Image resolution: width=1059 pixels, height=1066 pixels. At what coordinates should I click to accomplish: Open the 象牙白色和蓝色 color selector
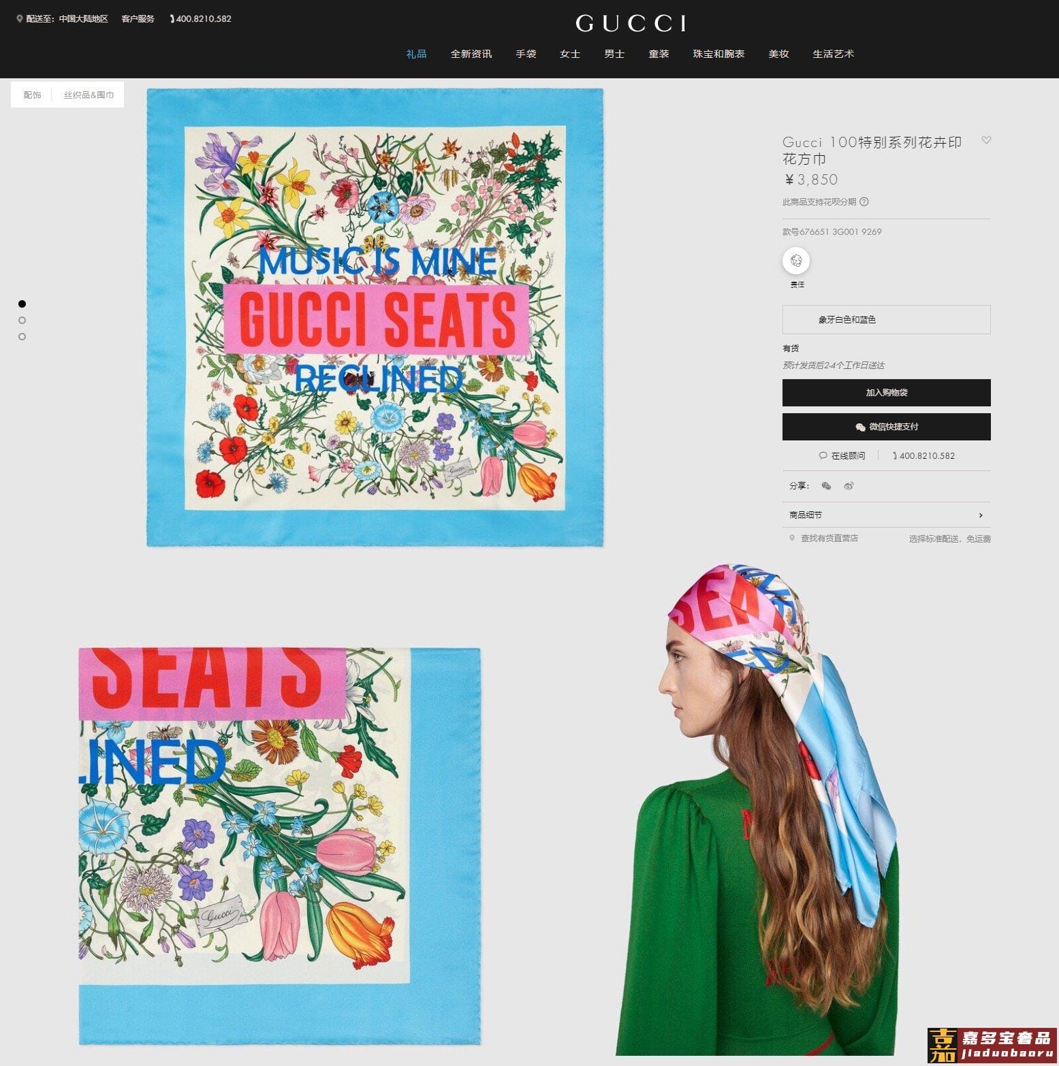coord(886,319)
